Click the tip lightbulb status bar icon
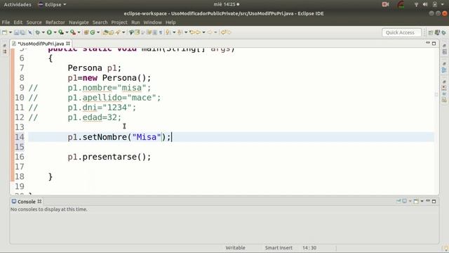449x253 pixels. click(446, 248)
